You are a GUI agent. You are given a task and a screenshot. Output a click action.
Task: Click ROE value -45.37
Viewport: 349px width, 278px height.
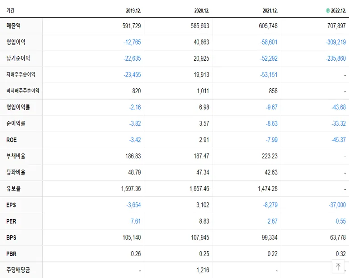tap(339, 140)
